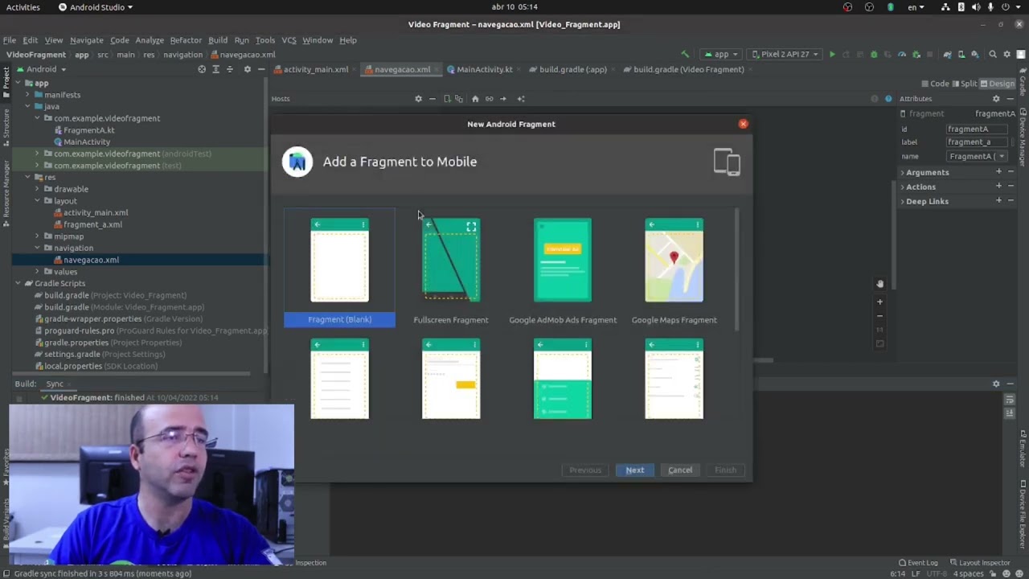1029x579 pixels.
Task: Cancel the New Android Fragment dialog
Action: (x=680, y=470)
